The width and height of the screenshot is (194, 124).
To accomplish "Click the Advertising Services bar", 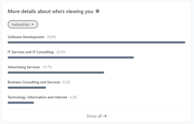I will coord(56,73).
